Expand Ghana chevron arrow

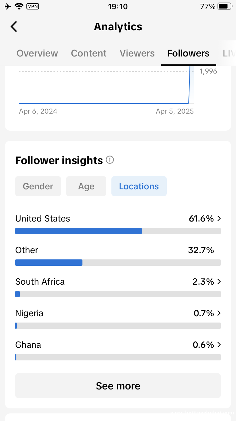tap(219, 345)
